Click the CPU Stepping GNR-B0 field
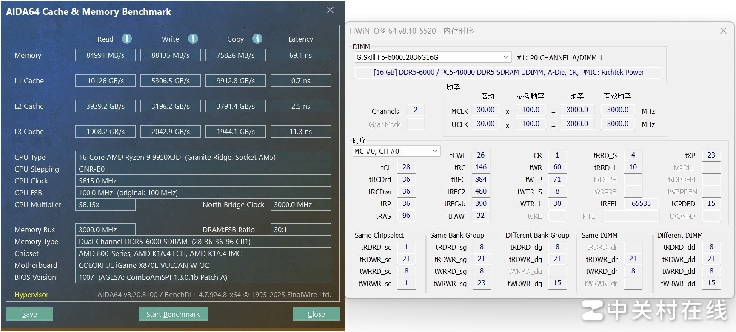736x332 pixels. coord(203,169)
